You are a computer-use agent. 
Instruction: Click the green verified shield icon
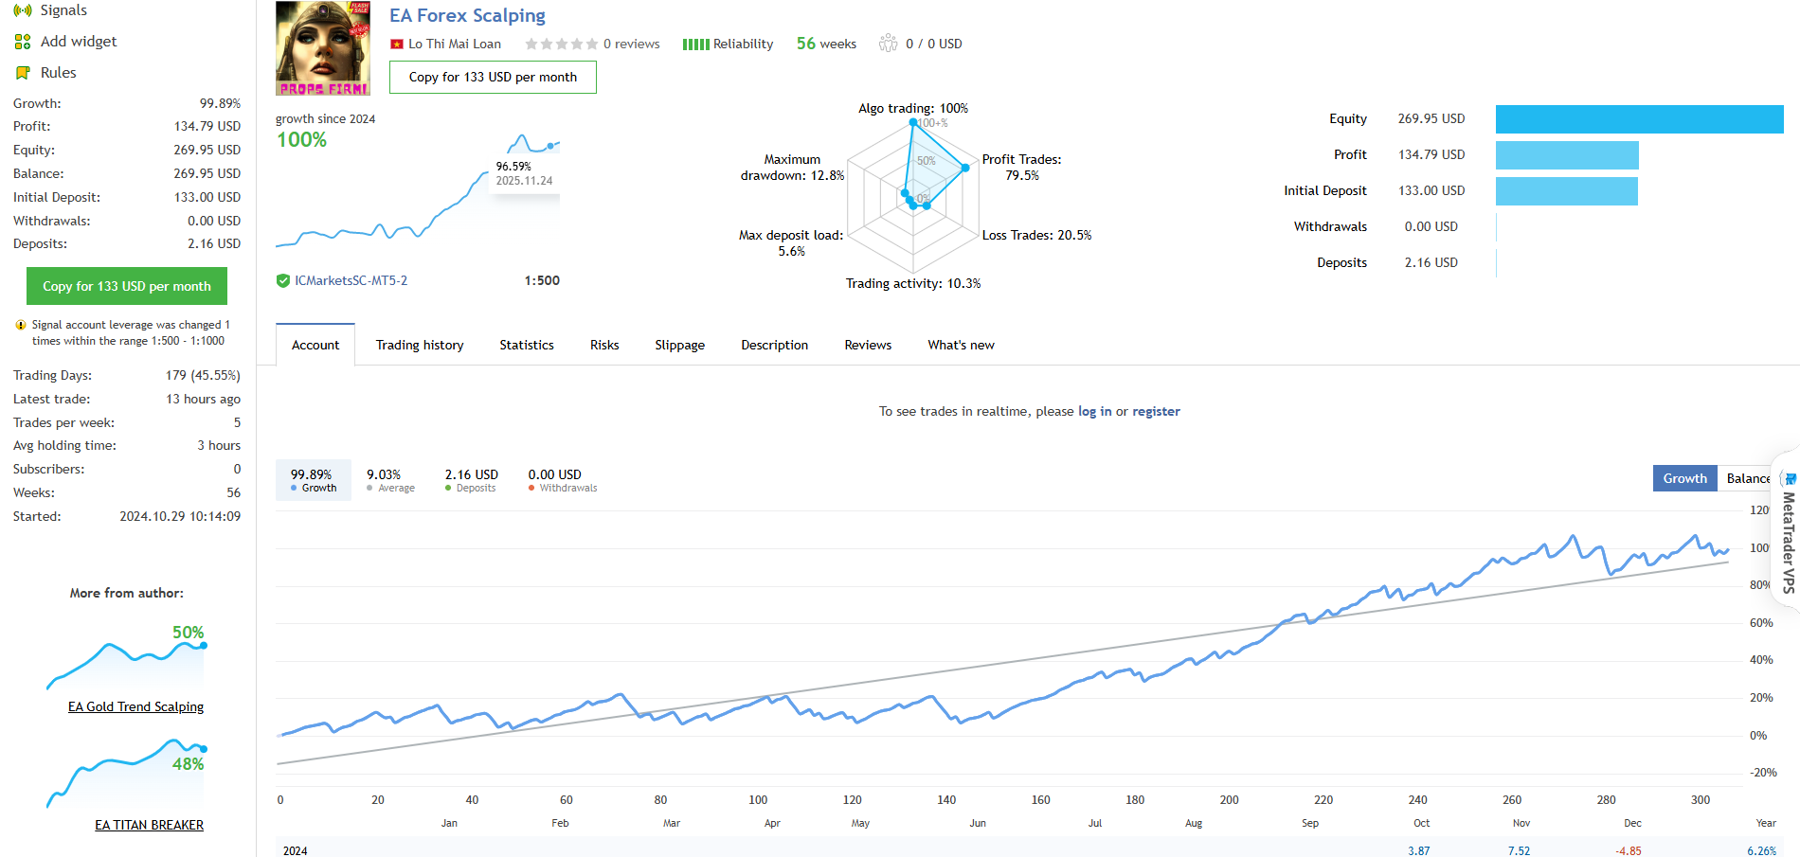pos(283,280)
